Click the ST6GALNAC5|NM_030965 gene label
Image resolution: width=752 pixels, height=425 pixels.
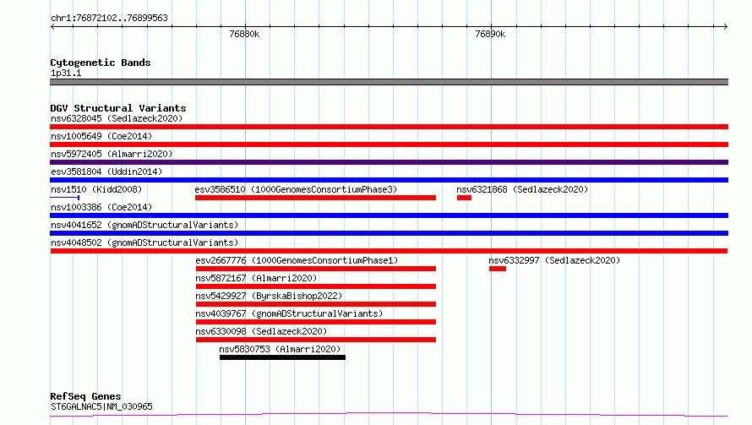pyautogui.click(x=101, y=406)
